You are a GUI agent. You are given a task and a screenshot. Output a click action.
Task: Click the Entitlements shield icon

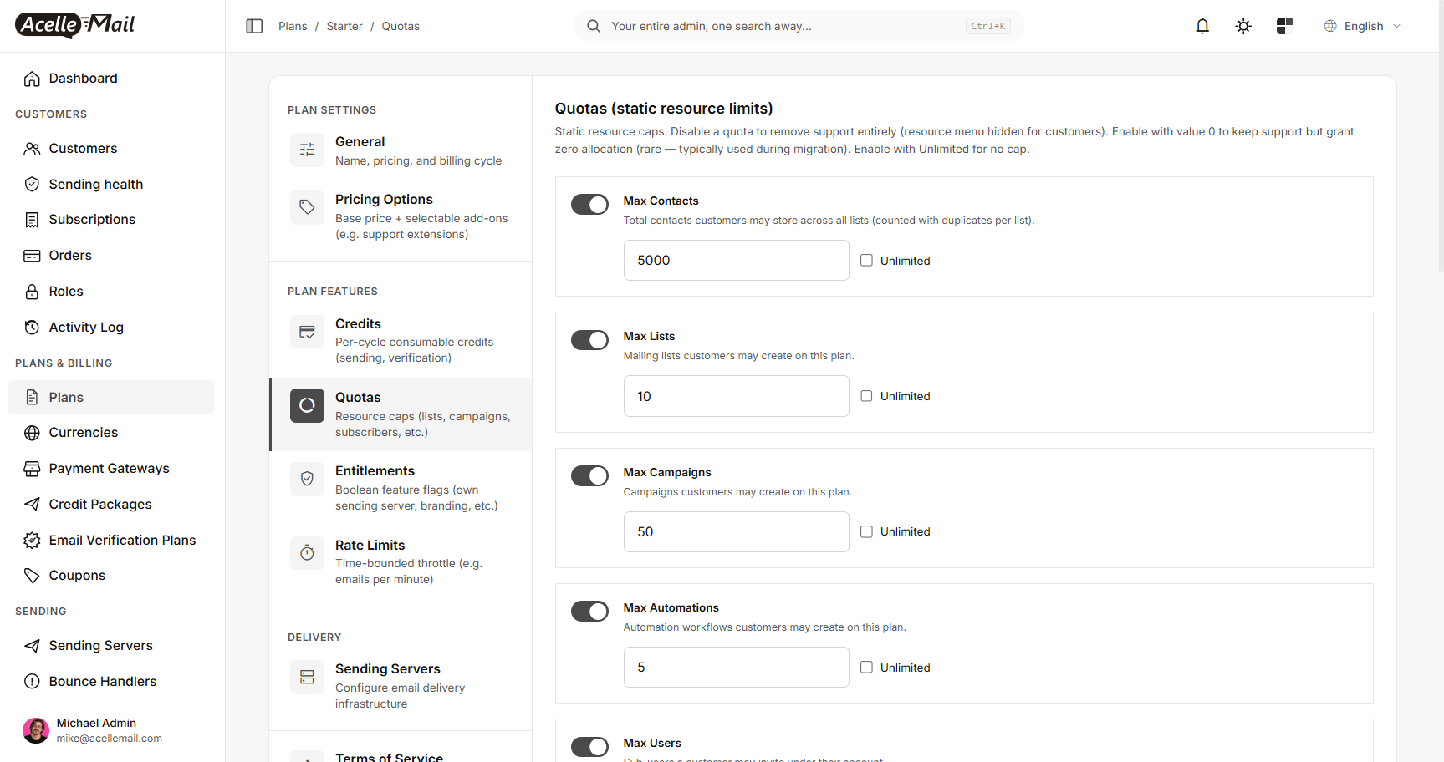click(307, 479)
